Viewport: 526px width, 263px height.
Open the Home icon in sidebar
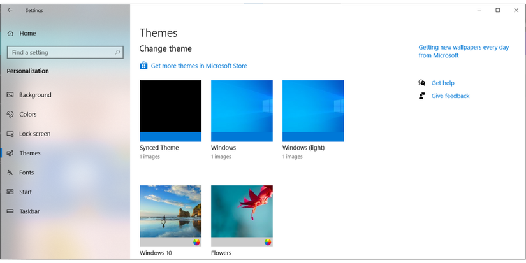(10, 34)
